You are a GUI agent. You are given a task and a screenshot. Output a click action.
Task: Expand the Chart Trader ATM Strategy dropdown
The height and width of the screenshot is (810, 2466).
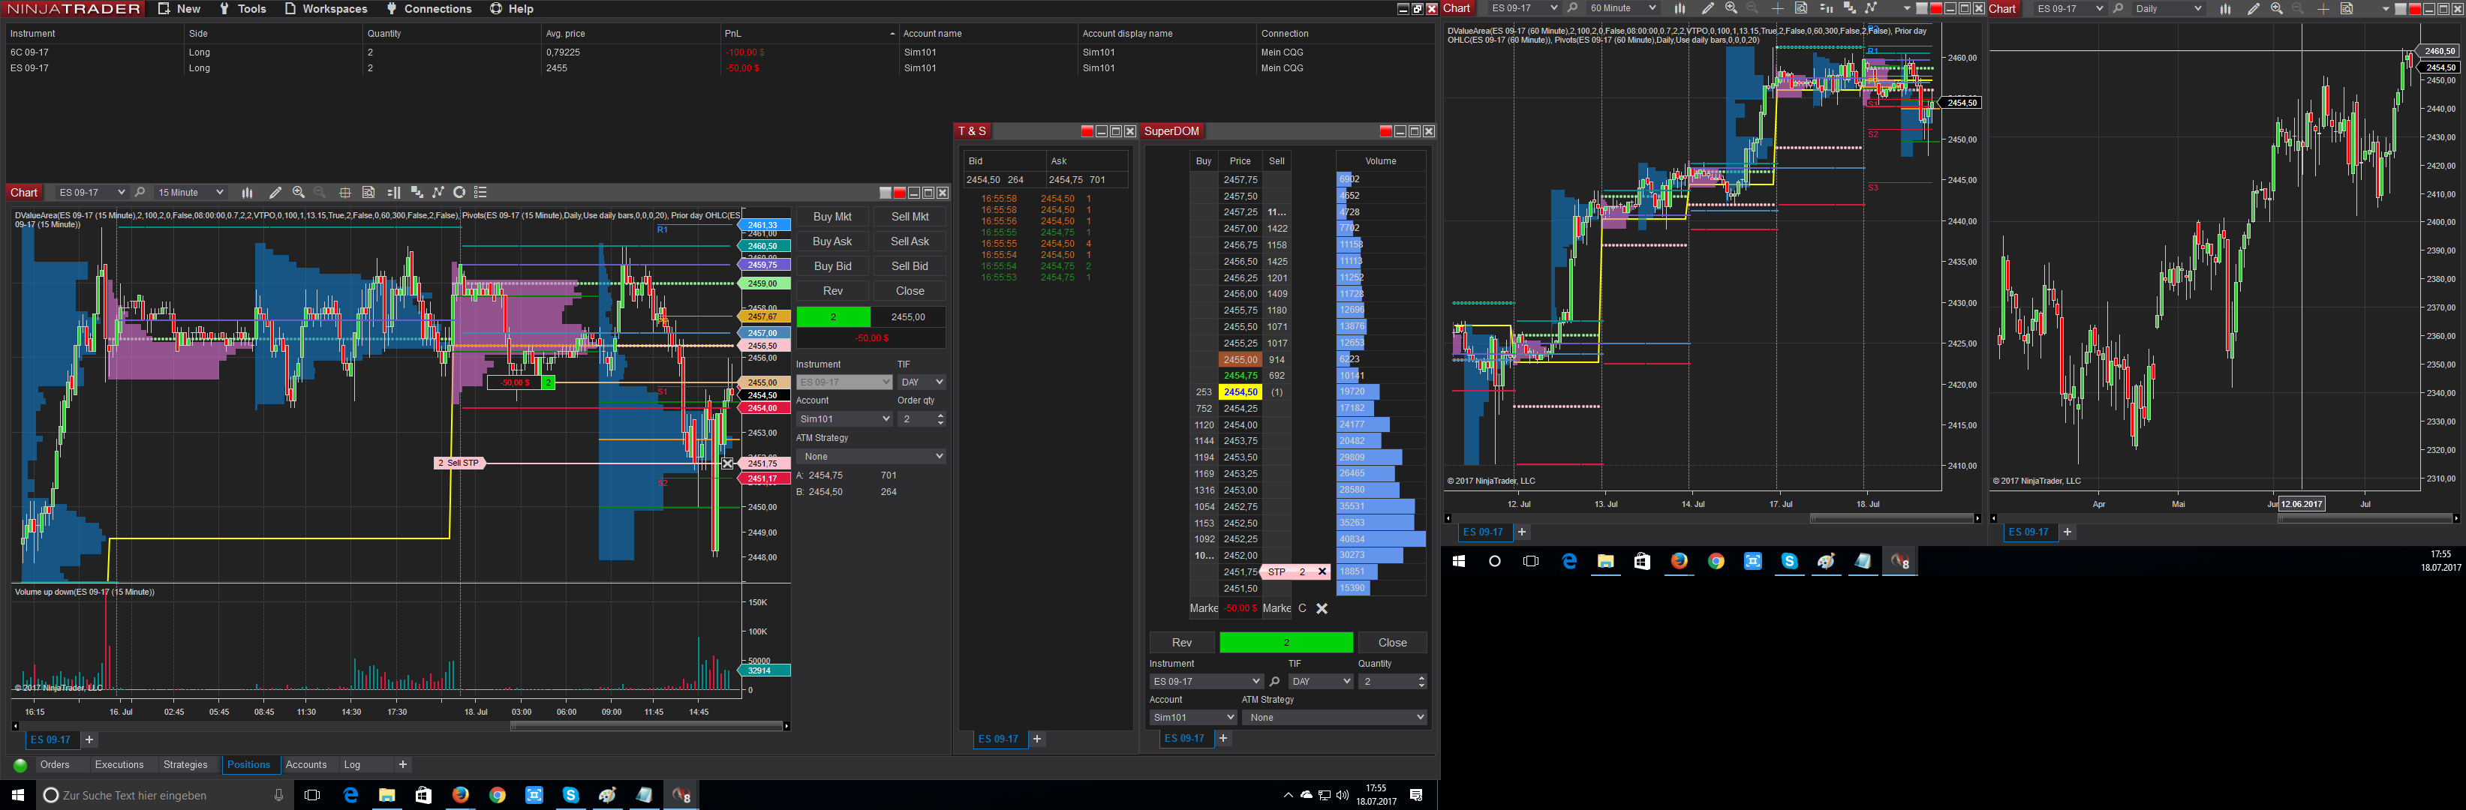(x=871, y=457)
